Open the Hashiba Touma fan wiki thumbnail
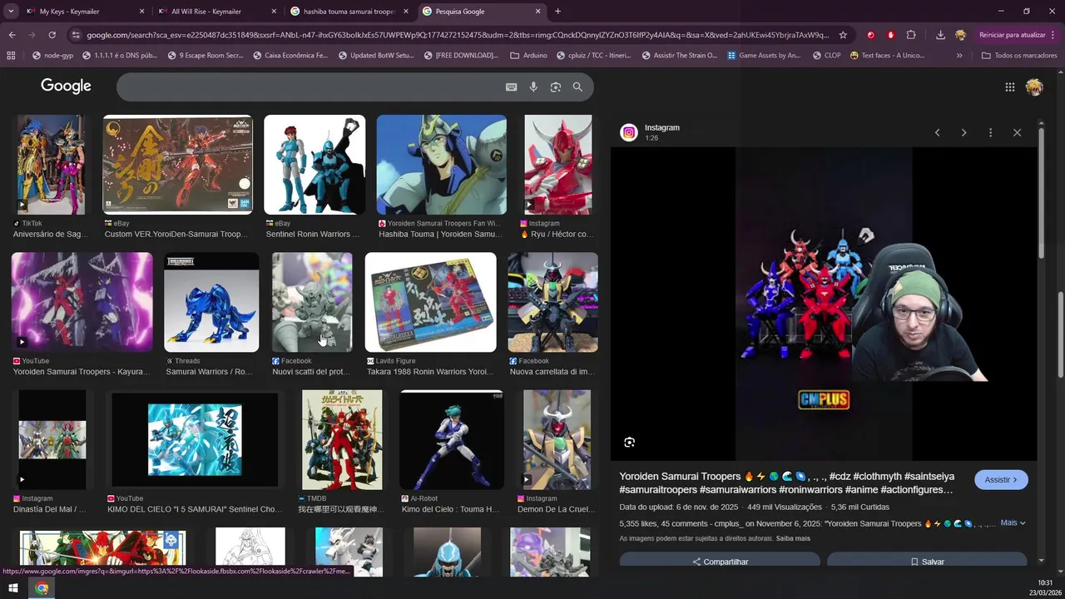The height and width of the screenshot is (599, 1065). (x=441, y=165)
